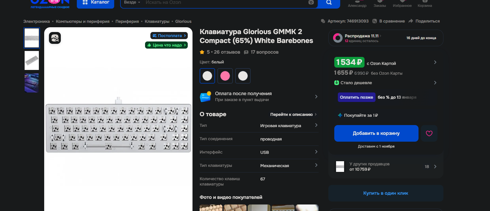
Task: Click the 1534 ₽ Ozon Card price
Action: (x=349, y=62)
